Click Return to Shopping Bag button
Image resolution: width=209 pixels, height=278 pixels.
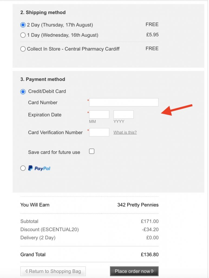(x=53, y=271)
